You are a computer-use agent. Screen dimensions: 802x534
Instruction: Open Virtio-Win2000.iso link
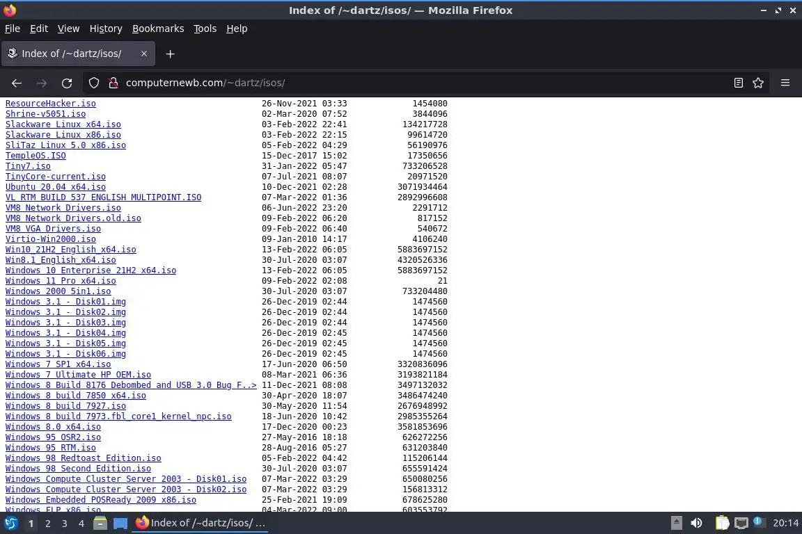click(x=51, y=239)
